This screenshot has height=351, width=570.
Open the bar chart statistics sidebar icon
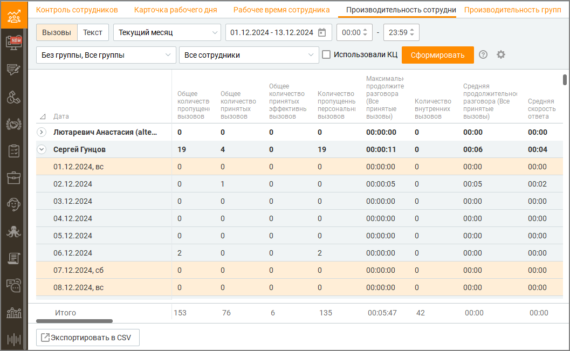pyautogui.click(x=14, y=313)
